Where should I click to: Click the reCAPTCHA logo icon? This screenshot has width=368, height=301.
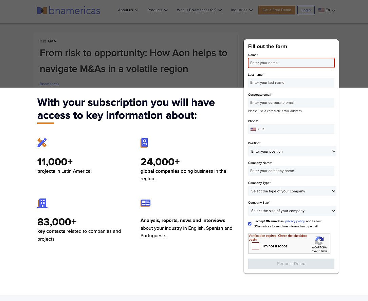pos(319,241)
